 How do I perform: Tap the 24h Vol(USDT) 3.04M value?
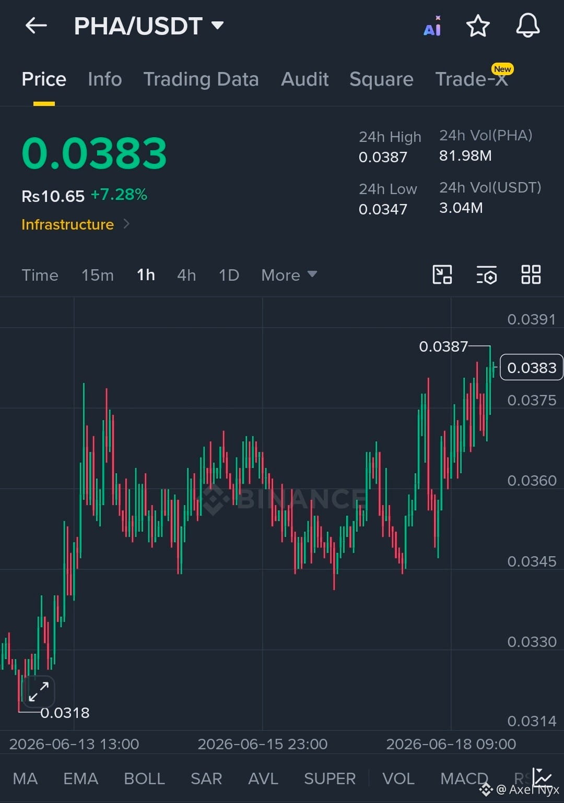click(x=461, y=208)
